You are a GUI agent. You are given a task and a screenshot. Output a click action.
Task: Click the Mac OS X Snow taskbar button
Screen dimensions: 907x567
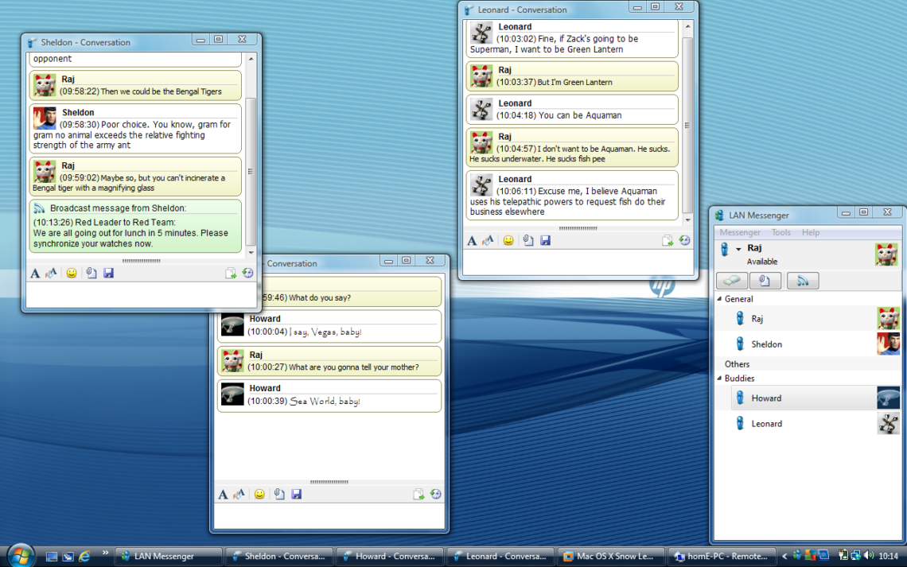[x=610, y=557]
